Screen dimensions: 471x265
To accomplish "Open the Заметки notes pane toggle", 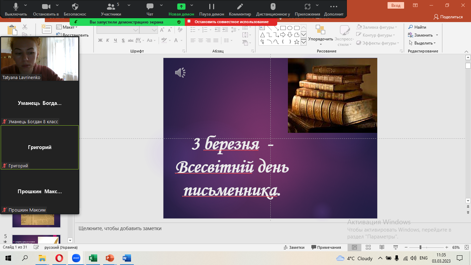I will tap(294, 247).
